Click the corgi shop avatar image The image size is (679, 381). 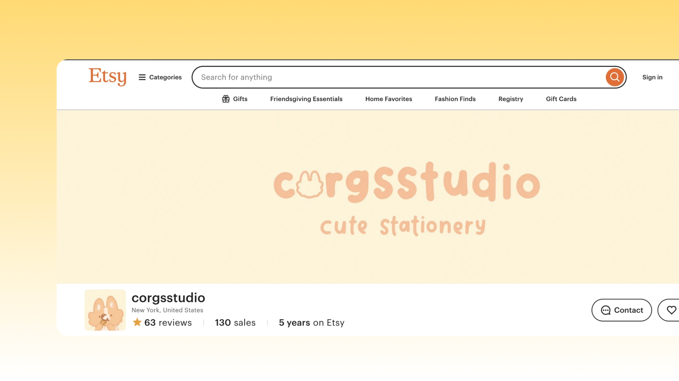pos(105,310)
